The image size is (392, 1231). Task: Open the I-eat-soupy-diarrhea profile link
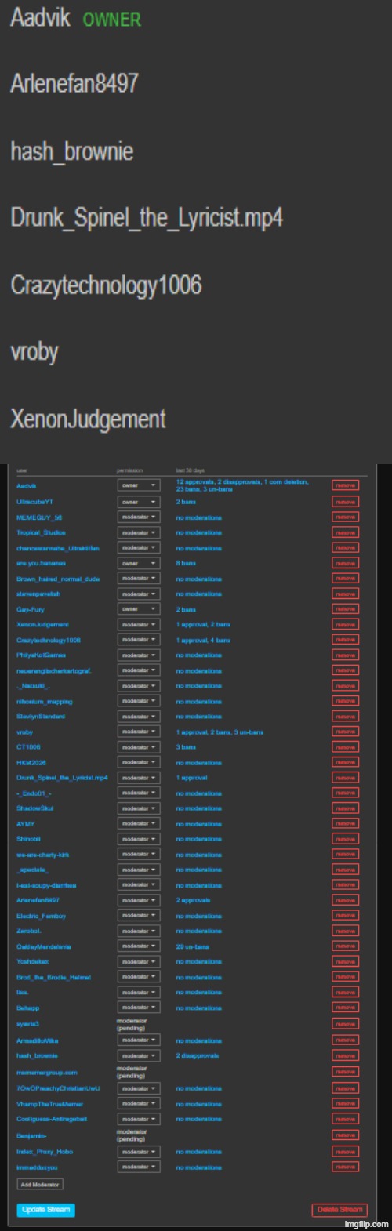pos(46,885)
